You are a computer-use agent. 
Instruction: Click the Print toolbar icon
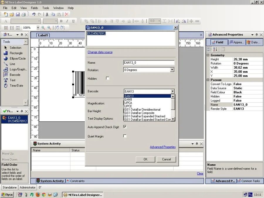pyautogui.click(x=23, y=14)
